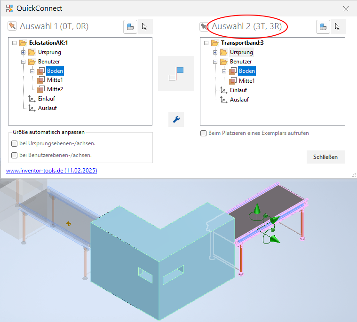Click the Schließen button
Viewport: 357px width, 322px height.
click(x=325, y=157)
